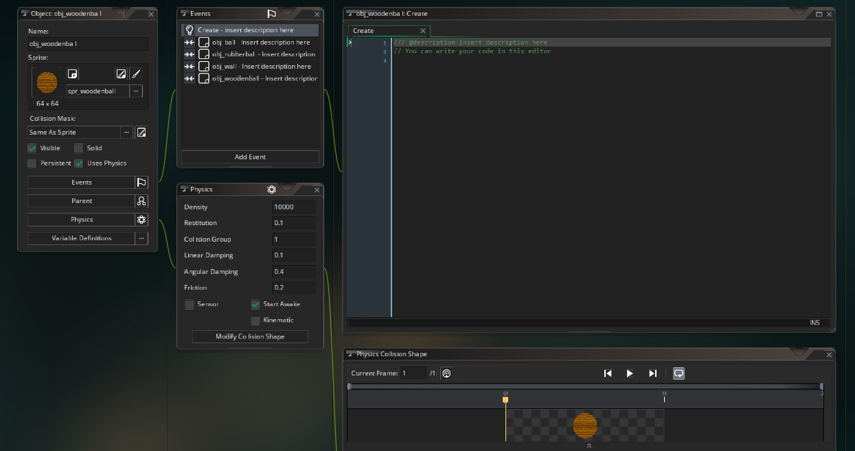Collapse the Physics Collision Shape panel triangle
The height and width of the screenshot is (451, 855).
click(x=350, y=354)
